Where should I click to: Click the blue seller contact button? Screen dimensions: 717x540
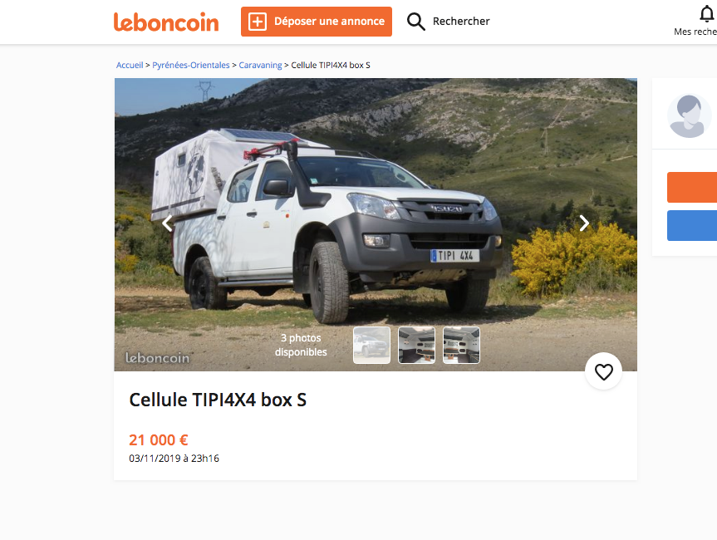692,225
